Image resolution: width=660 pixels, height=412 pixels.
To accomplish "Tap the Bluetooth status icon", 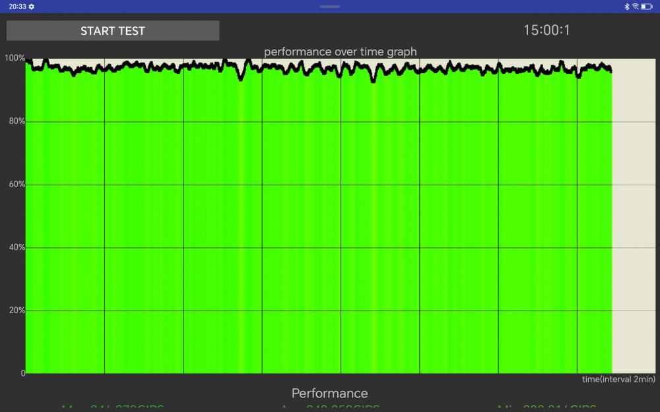I will 627,7.
